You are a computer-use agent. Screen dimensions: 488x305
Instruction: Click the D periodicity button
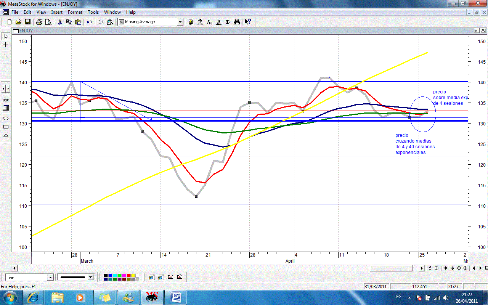click(437, 268)
